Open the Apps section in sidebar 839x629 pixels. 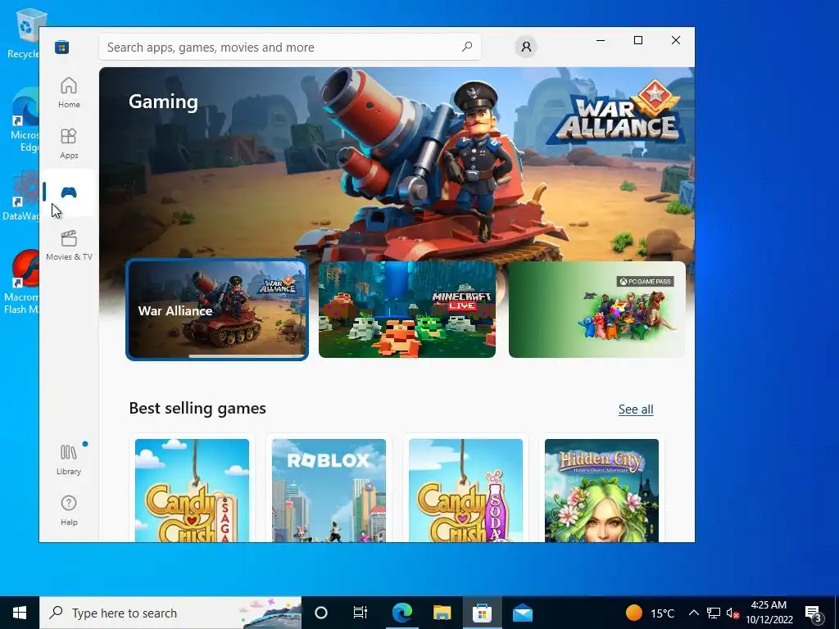pos(69,143)
